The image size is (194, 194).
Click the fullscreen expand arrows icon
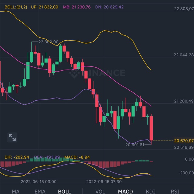click(12, 137)
